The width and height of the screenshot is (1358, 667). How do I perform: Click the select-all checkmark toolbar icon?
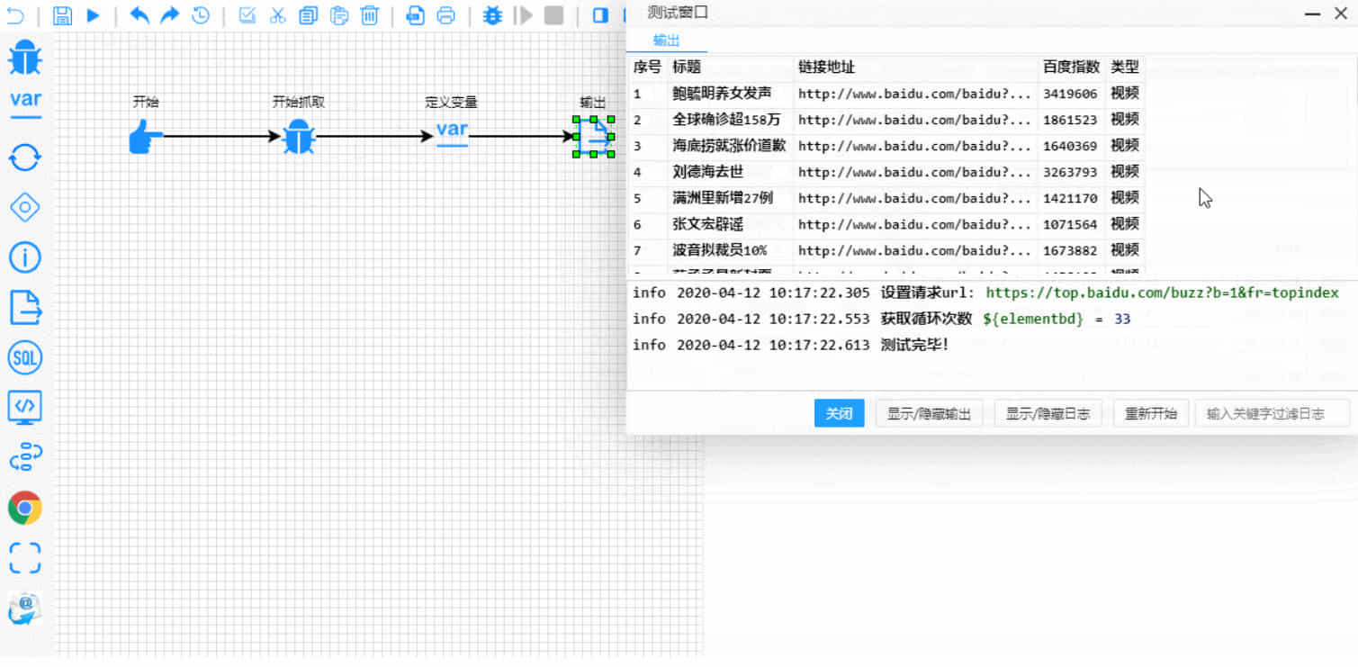(247, 15)
